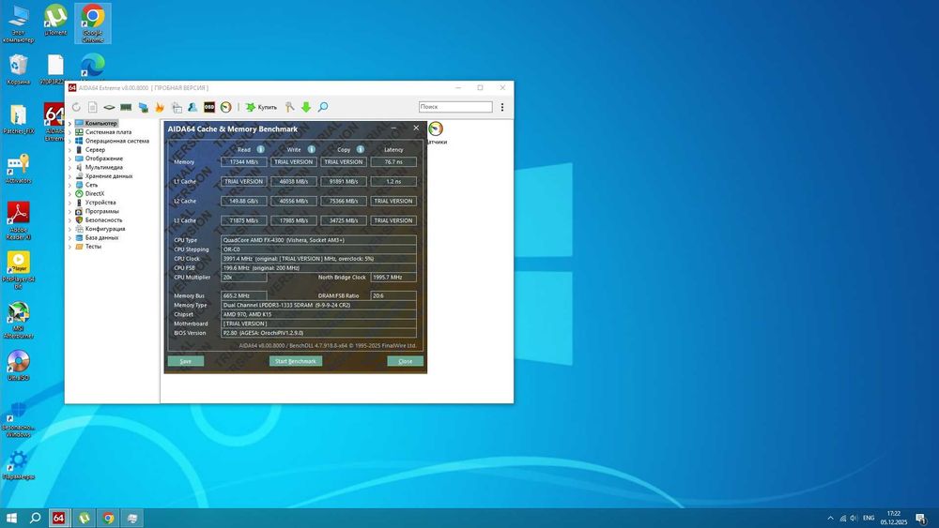The width and height of the screenshot is (939, 528).
Task: Click the network monitors toolbar icon
Action: (143, 107)
